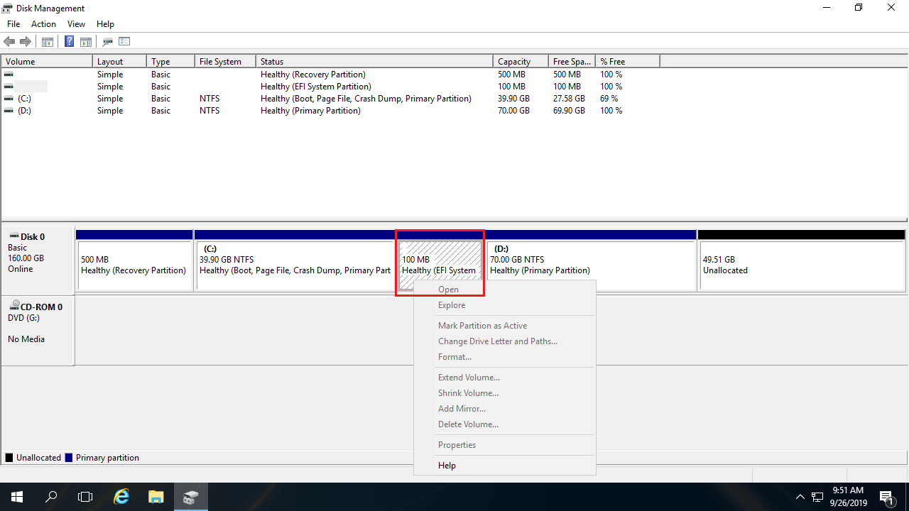
Task: Choose Help in the context menu
Action: (447, 466)
